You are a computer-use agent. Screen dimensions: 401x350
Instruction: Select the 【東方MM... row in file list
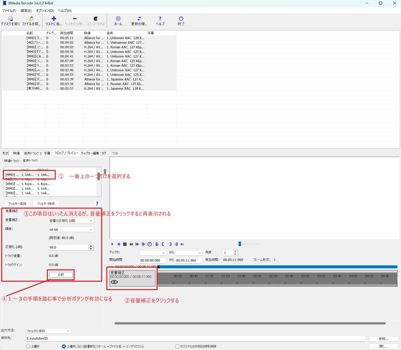(89, 89)
